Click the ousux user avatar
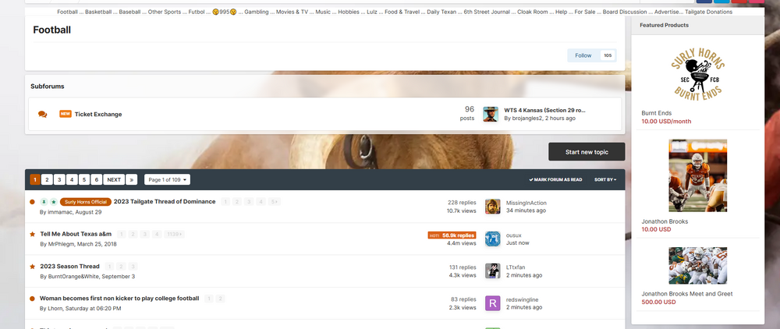 tap(492, 239)
